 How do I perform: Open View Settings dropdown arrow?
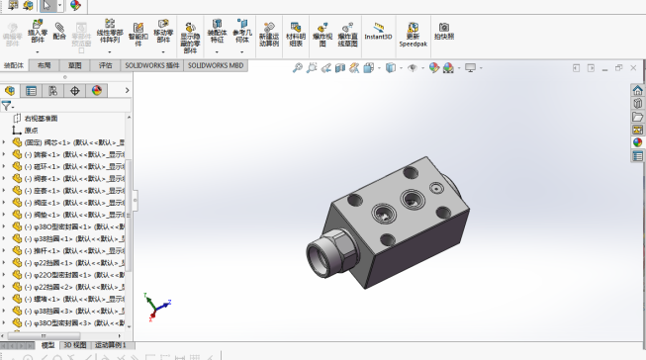(x=481, y=68)
